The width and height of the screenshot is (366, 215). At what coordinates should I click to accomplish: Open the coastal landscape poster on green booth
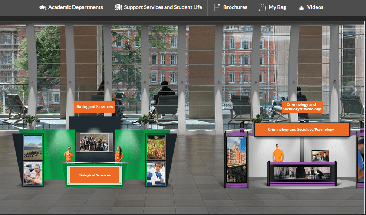point(33,147)
